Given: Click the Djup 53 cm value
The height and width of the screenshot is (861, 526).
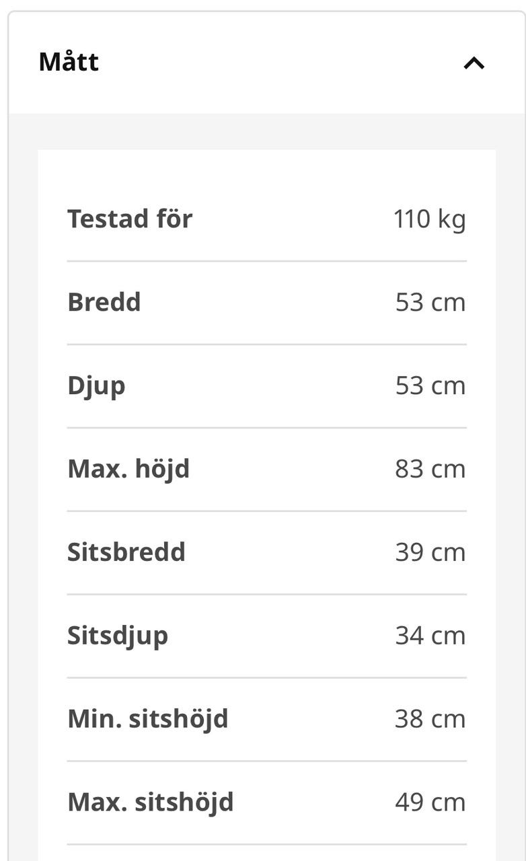Looking at the screenshot, I should pos(430,385).
